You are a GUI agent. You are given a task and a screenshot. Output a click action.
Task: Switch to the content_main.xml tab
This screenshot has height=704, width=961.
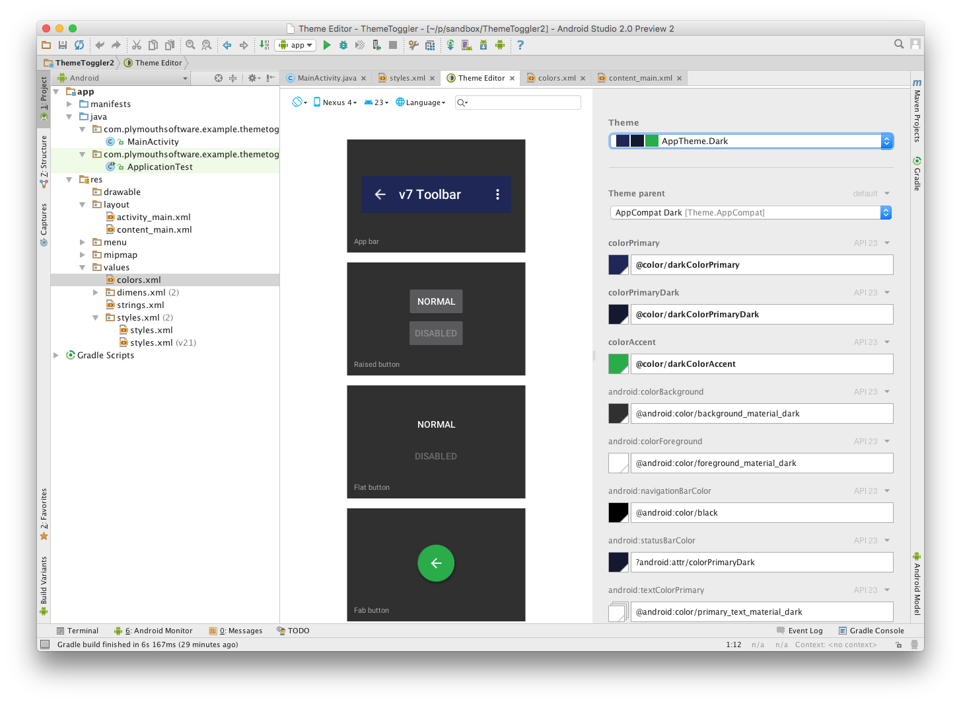(x=640, y=78)
